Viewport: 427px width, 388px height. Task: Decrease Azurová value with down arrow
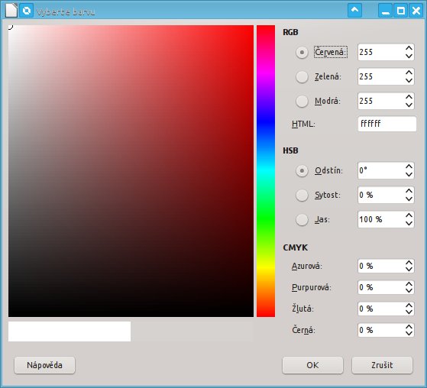click(409, 270)
